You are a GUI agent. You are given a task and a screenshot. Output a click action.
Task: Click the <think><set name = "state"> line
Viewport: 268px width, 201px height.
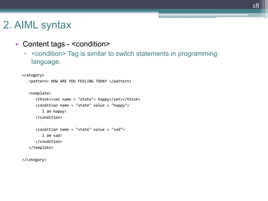point(88,99)
